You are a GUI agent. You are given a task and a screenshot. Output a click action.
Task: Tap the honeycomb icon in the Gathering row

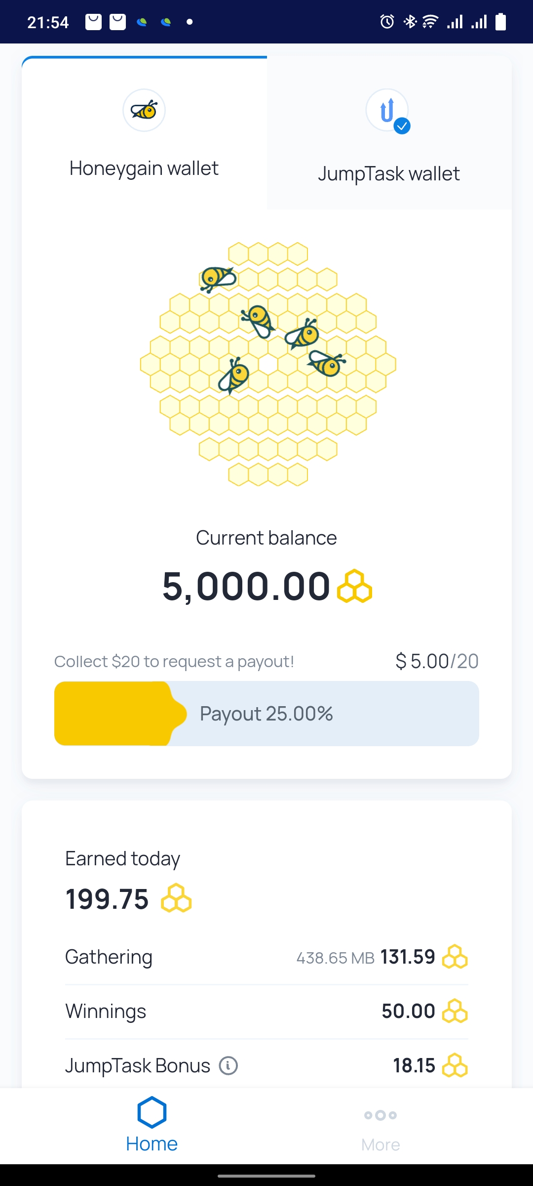[455, 957]
